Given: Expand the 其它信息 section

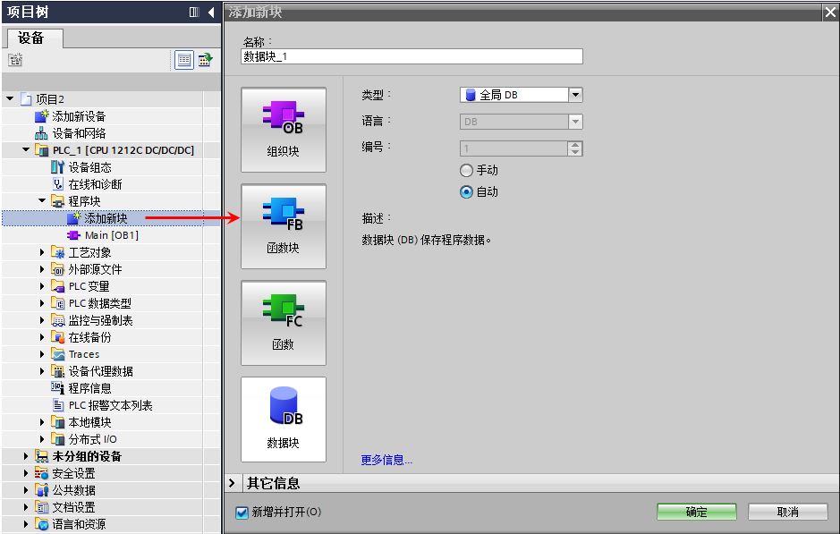Looking at the screenshot, I should (232, 483).
